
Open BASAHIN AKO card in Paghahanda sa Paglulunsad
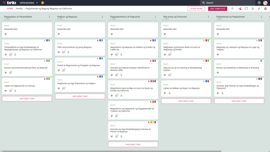click(x=239, y=30)
